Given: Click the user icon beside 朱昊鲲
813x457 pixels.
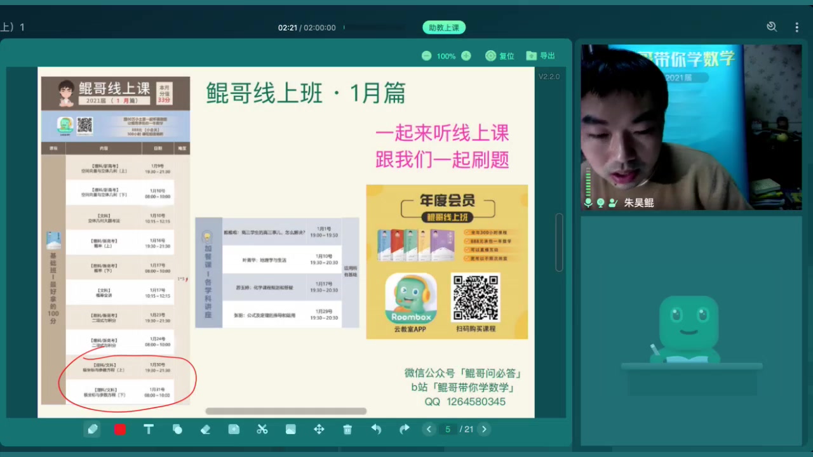Looking at the screenshot, I should (612, 202).
